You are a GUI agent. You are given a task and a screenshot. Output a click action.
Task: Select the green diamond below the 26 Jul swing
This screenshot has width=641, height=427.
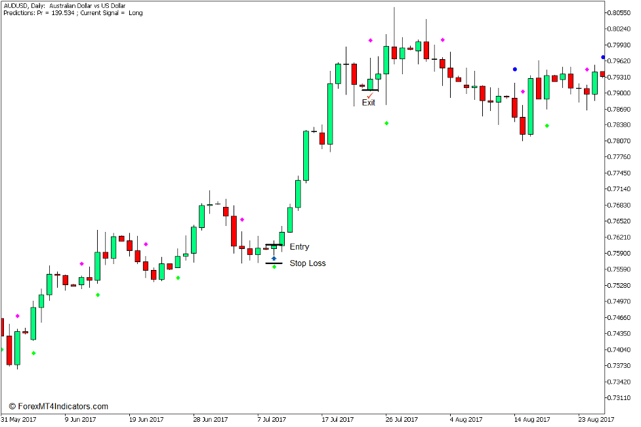[386, 123]
